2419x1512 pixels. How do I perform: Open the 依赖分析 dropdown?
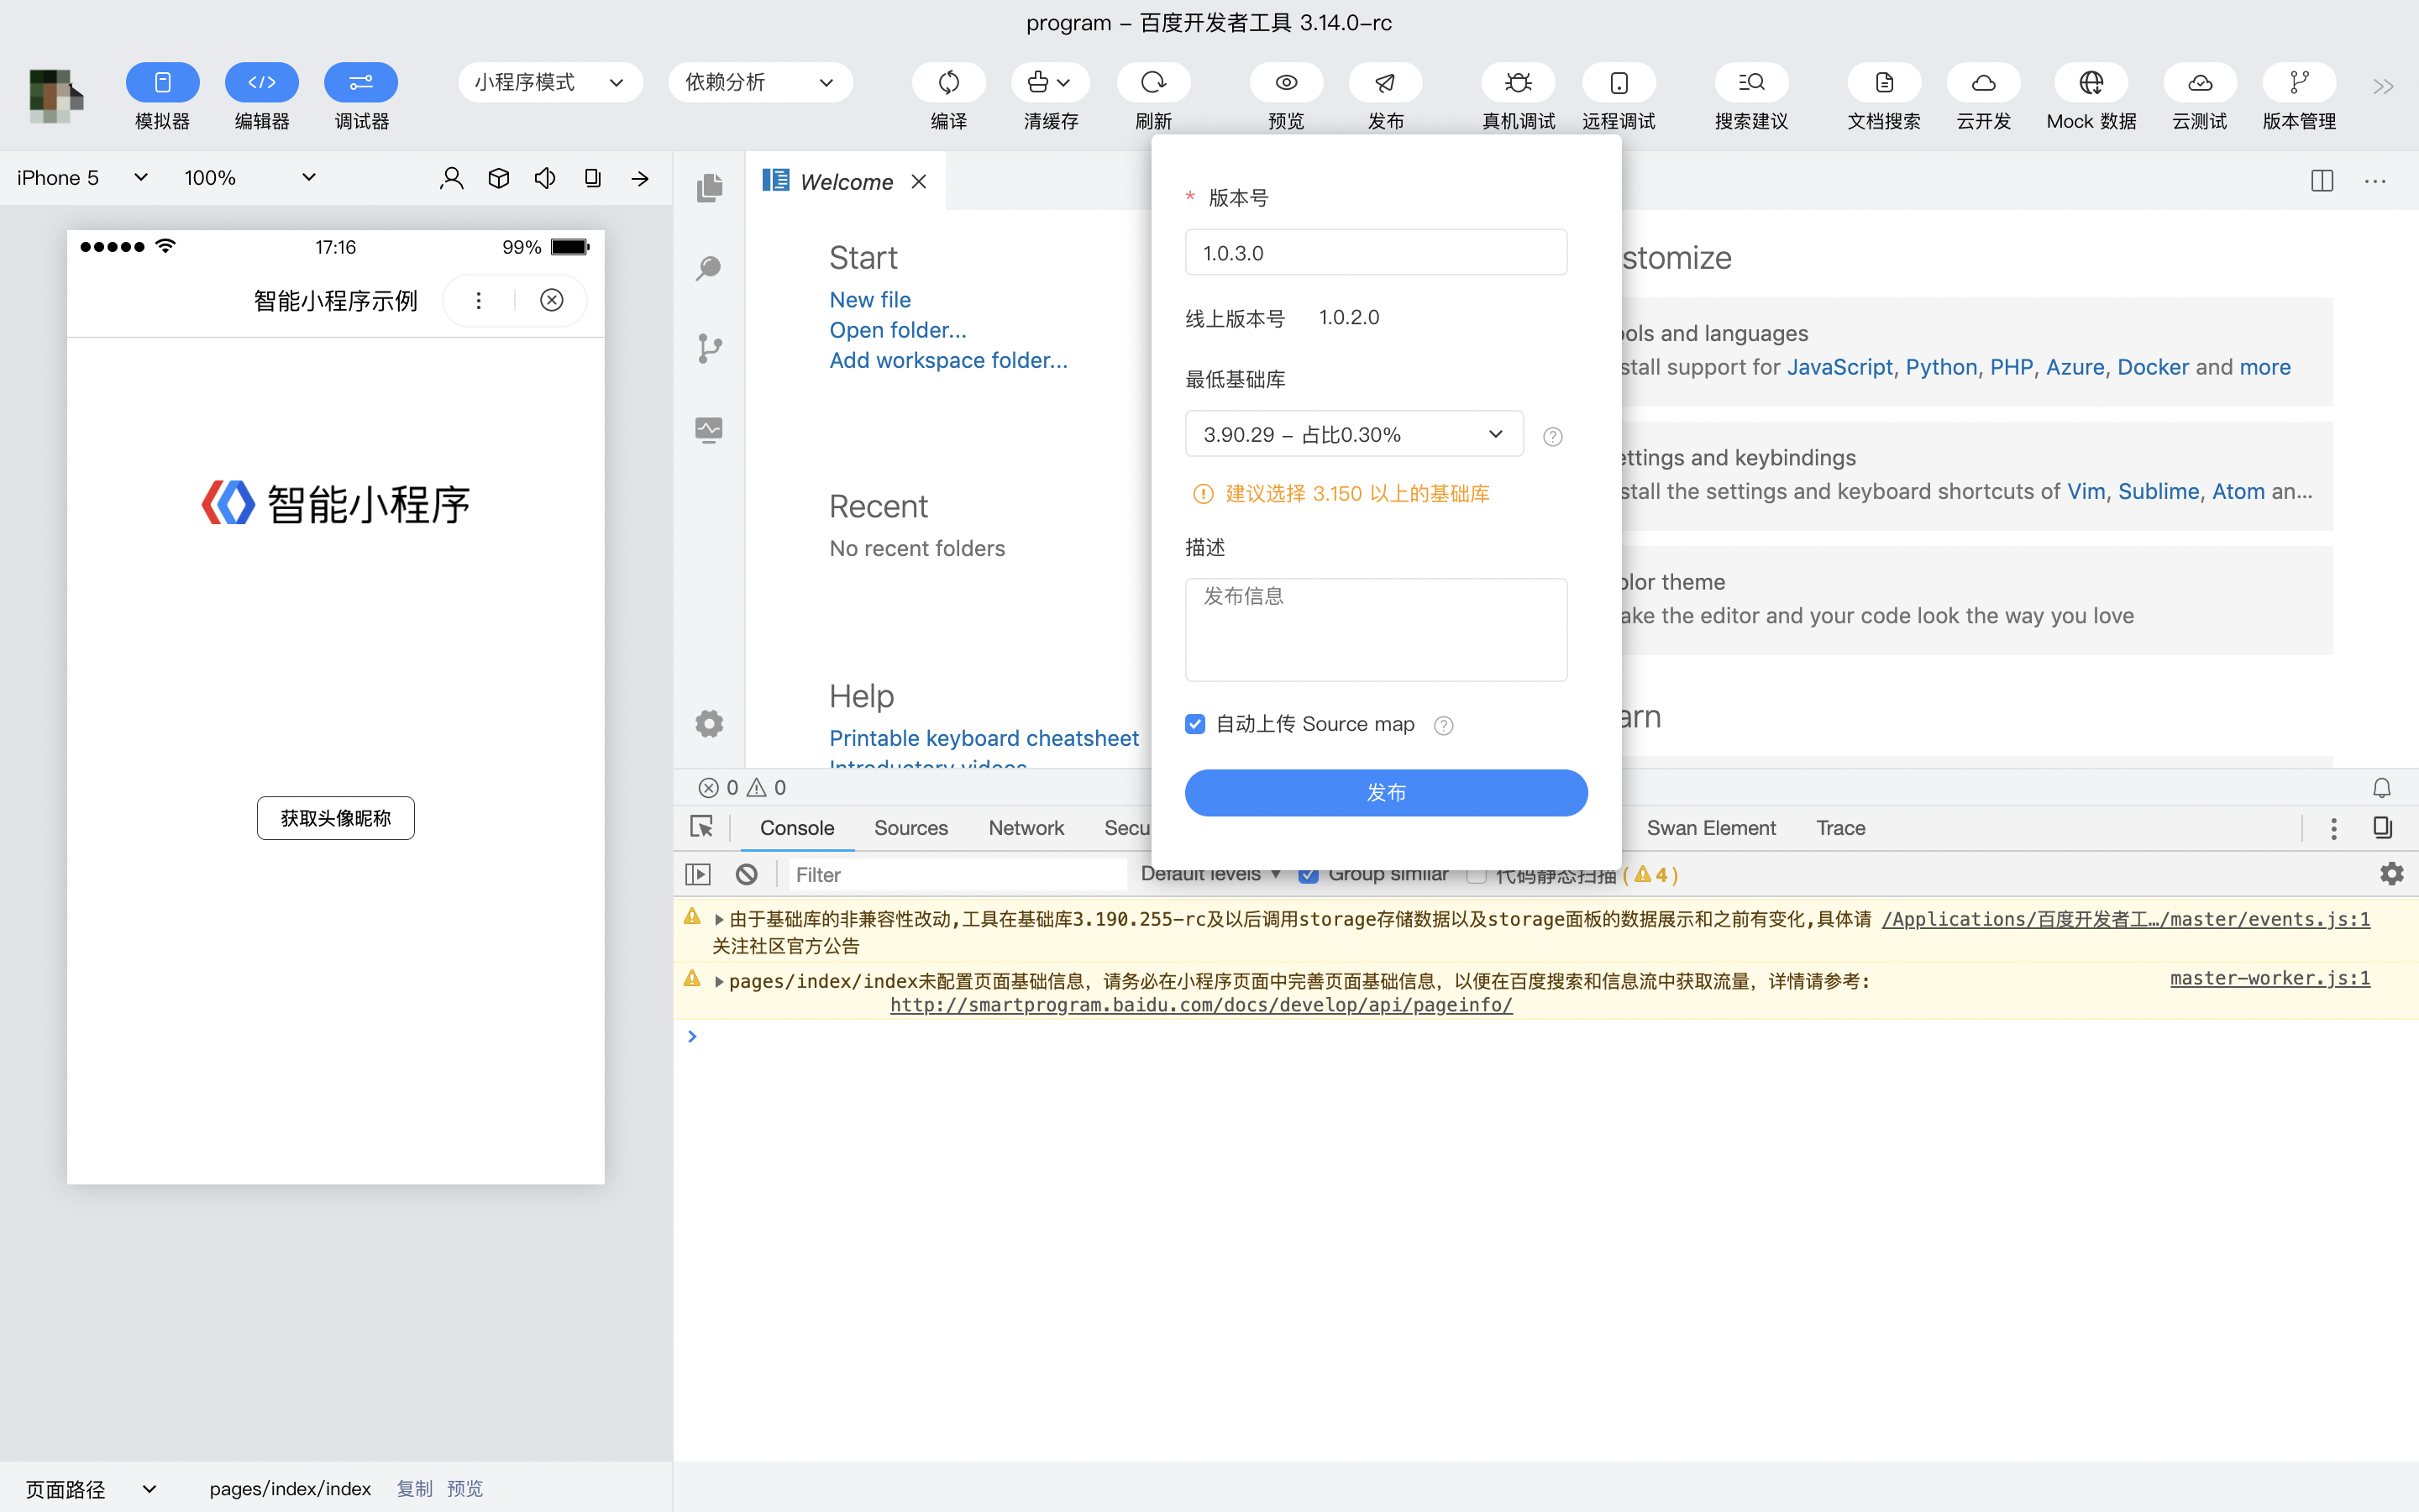pos(759,82)
